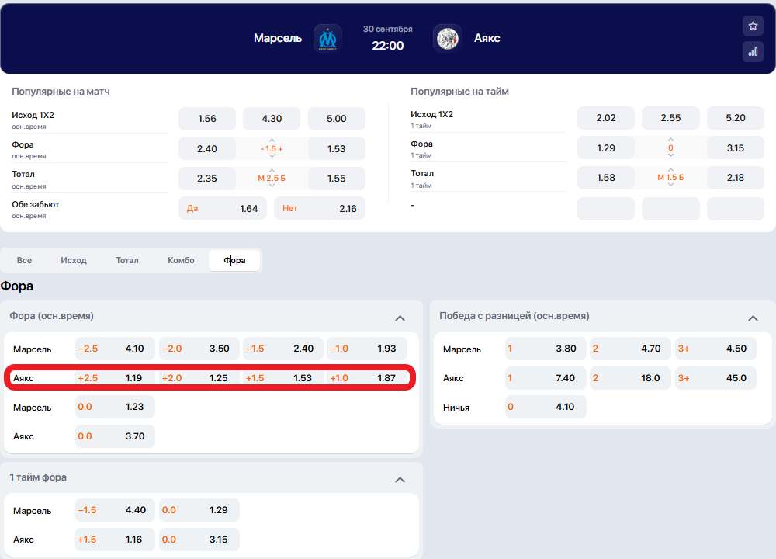The image size is (776, 559).
Task: Decrease first-half handicap with down arrow
Action: coord(670,156)
